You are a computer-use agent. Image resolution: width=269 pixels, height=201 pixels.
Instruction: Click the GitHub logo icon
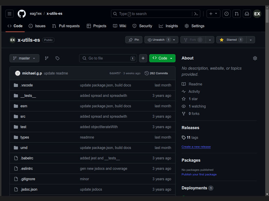click(x=22, y=14)
